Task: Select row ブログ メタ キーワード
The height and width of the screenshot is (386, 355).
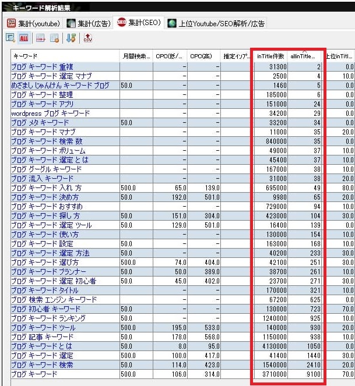Action: pos(182,123)
